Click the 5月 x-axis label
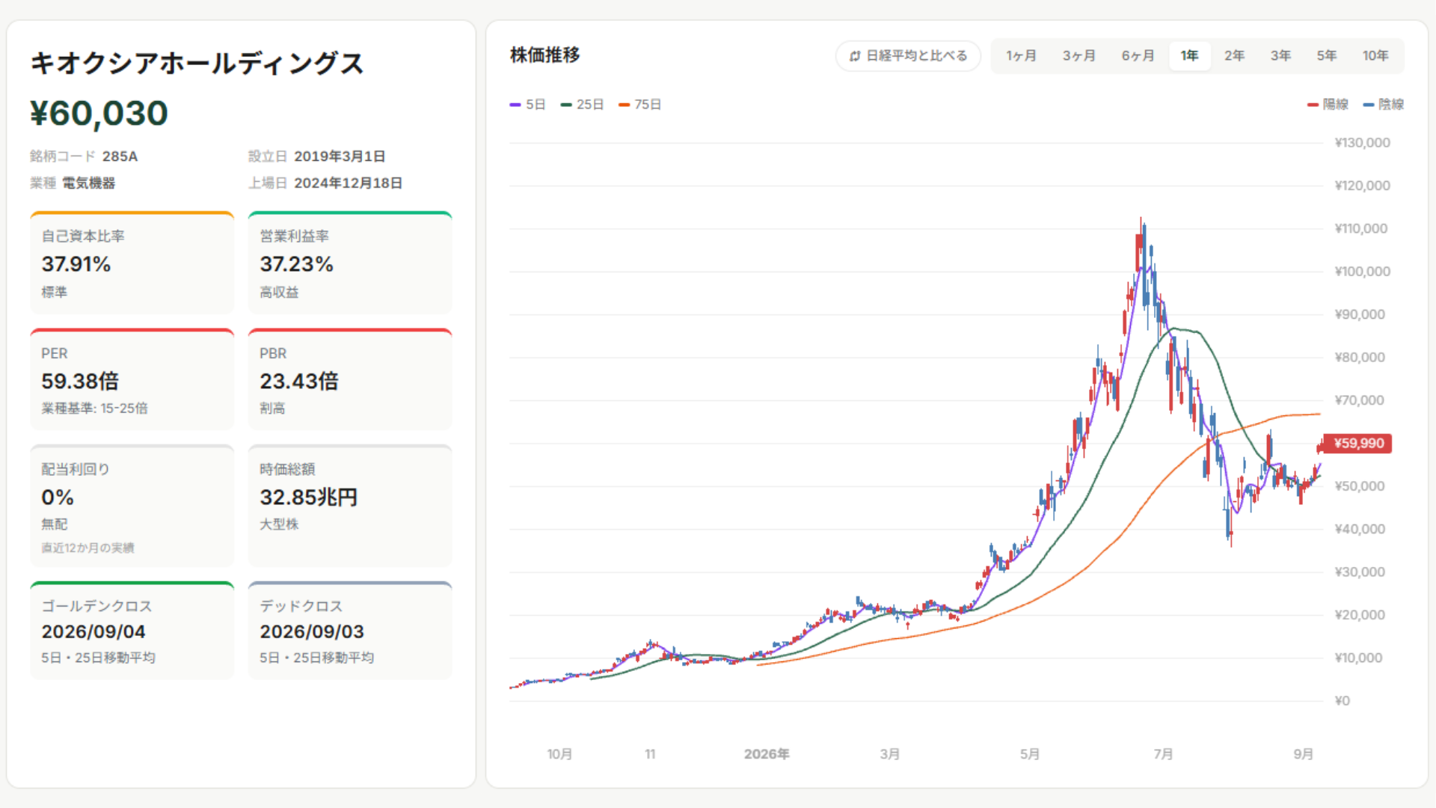The width and height of the screenshot is (1436, 808). tap(1030, 754)
